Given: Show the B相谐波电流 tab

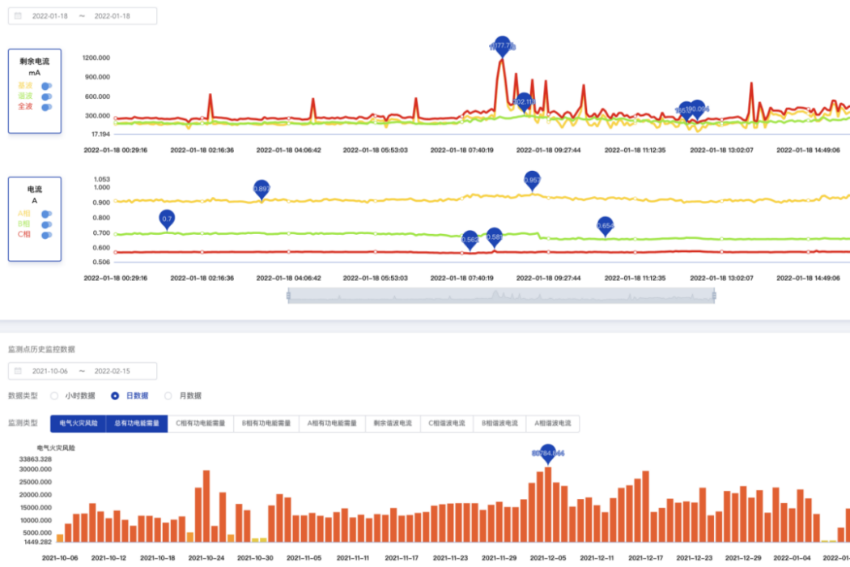Looking at the screenshot, I should tap(499, 423).
